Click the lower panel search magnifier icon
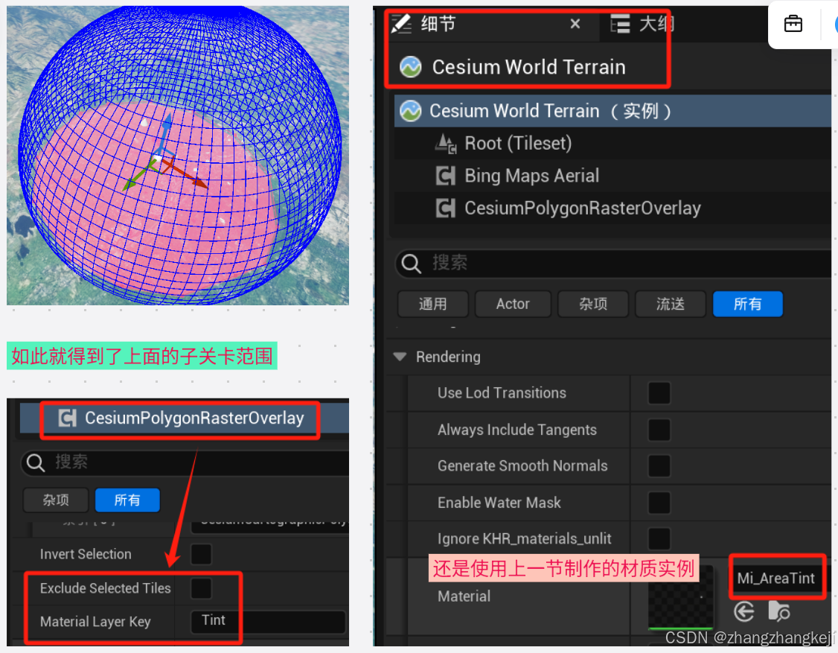838x653 pixels. coord(35,462)
